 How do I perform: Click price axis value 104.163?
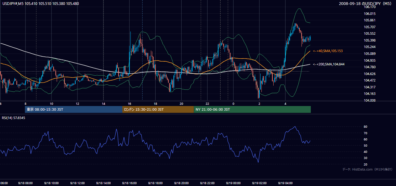pyautogui.click(x=370, y=94)
